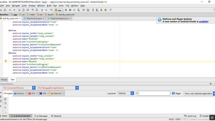
Task: Open the Code menu
Action: click(x=24, y=6)
